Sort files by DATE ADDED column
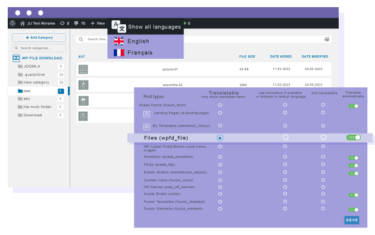Viewport: 375px width, 235px height. point(281,56)
